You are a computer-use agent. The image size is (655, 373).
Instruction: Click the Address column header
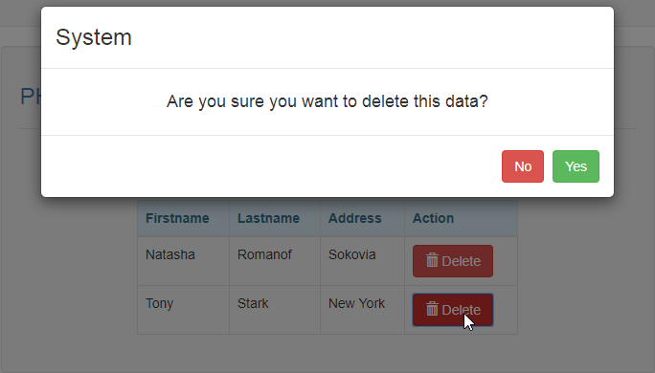pos(354,218)
